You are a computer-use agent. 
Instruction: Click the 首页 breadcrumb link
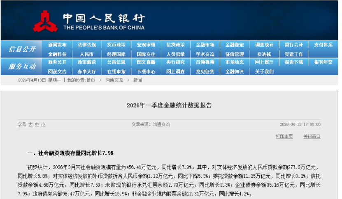click(91, 80)
